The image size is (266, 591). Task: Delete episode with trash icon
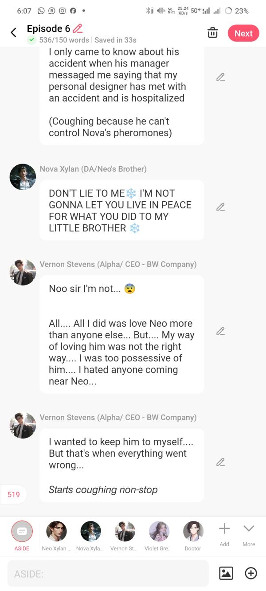click(x=212, y=33)
